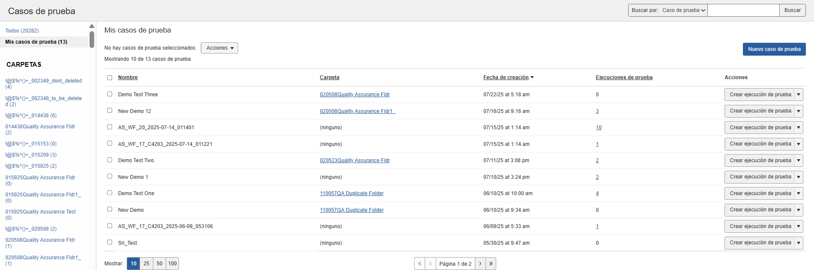Open the Buscar por search-type dropdown
This screenshot has width=814, height=270.
coord(683,10)
